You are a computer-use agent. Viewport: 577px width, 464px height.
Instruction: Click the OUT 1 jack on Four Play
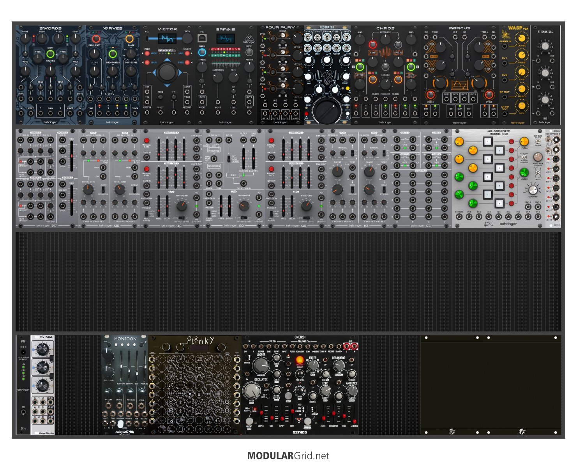[x=265, y=113]
